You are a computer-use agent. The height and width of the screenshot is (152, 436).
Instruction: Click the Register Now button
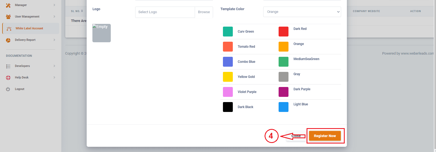tap(325, 136)
